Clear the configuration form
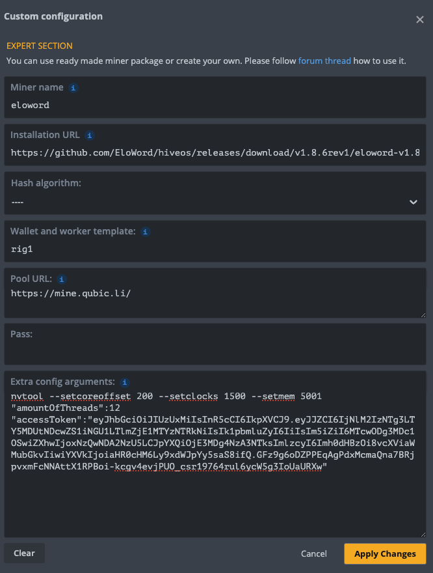 point(24,553)
